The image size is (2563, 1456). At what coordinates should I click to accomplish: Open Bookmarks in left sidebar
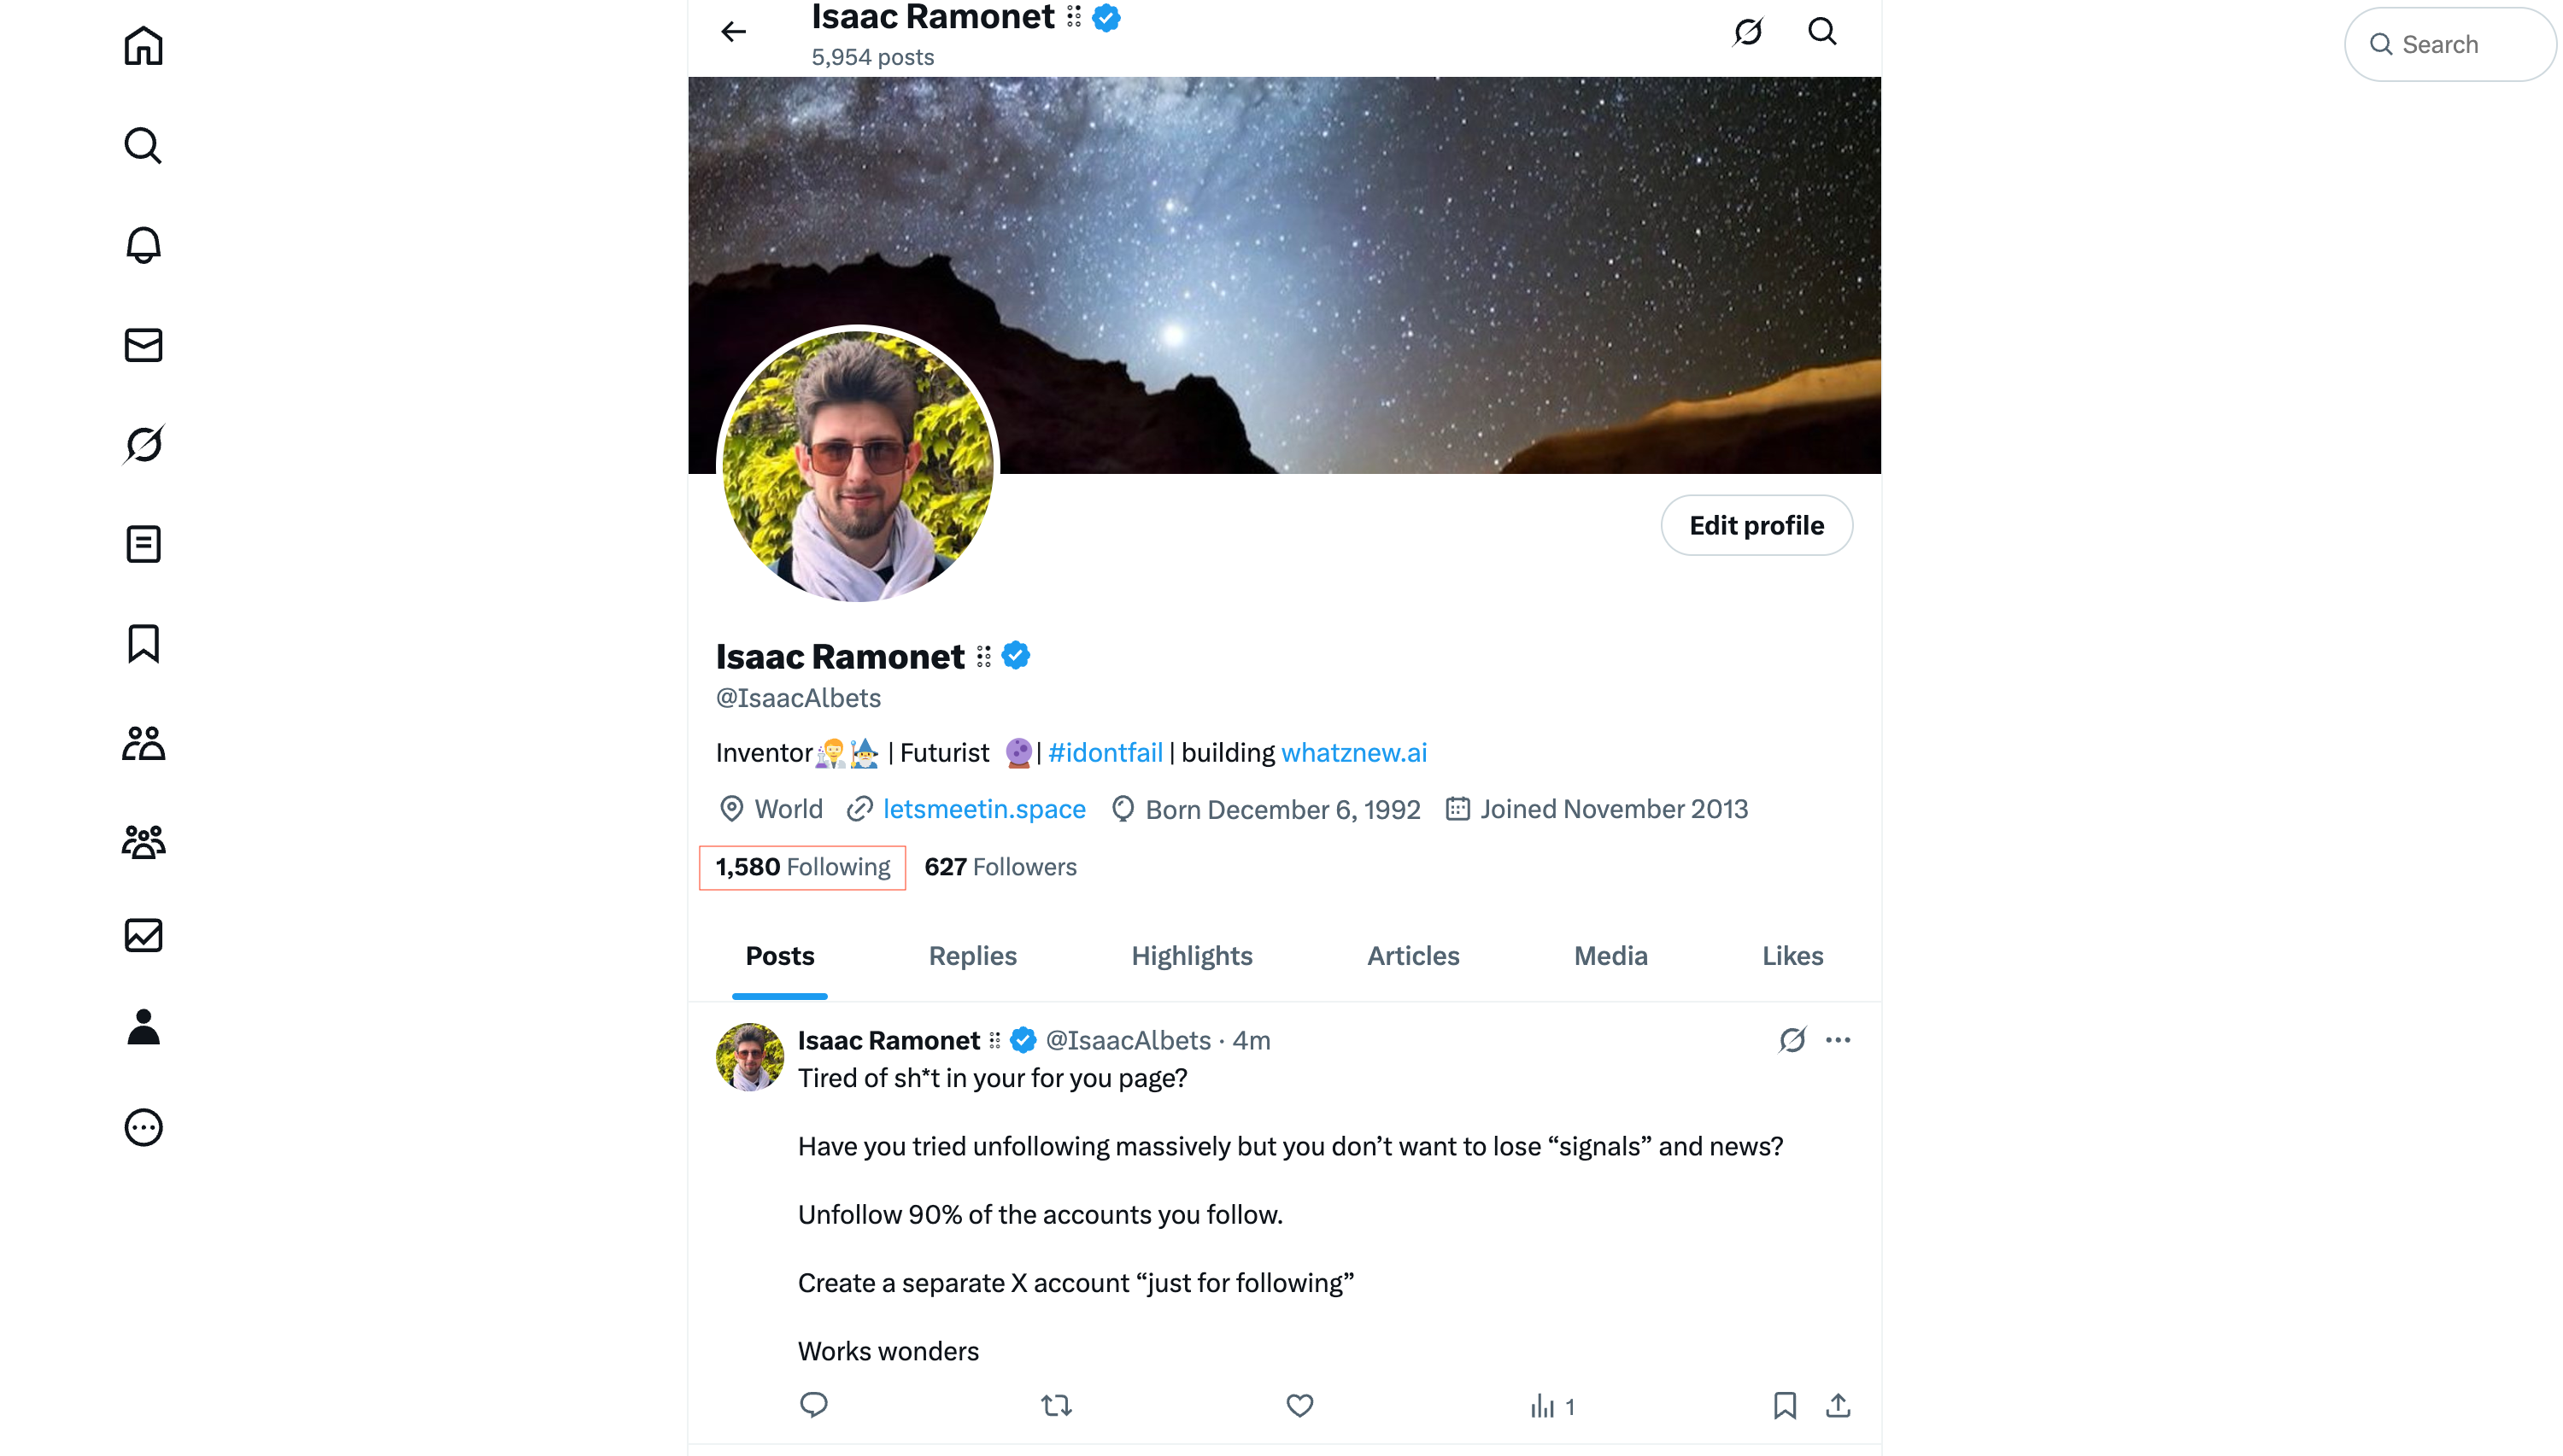143,644
